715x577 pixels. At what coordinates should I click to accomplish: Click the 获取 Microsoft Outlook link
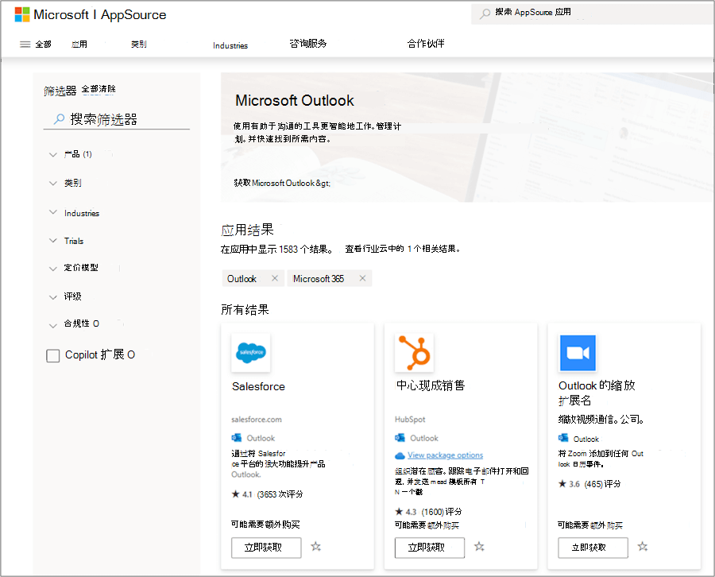click(282, 183)
